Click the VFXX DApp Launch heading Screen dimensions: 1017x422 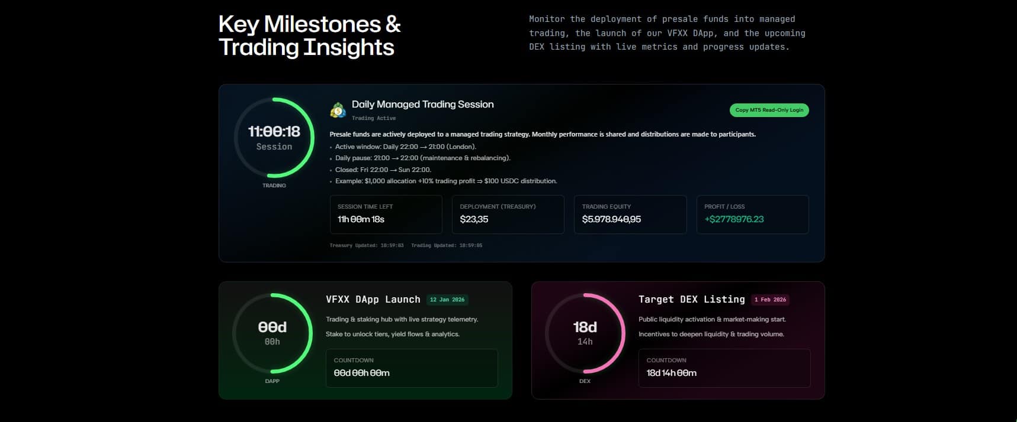[373, 300]
